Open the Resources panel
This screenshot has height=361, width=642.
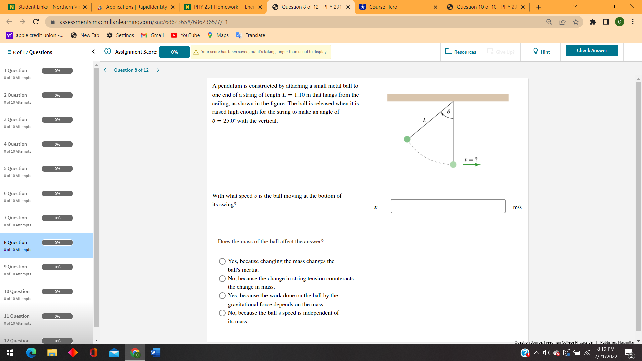click(460, 52)
